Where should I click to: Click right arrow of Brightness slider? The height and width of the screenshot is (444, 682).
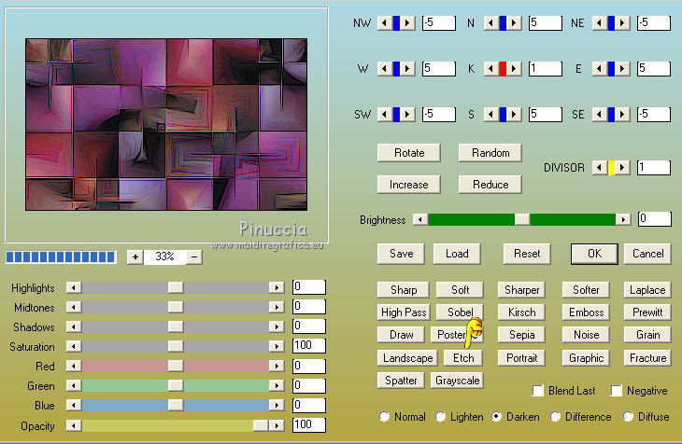(x=622, y=219)
